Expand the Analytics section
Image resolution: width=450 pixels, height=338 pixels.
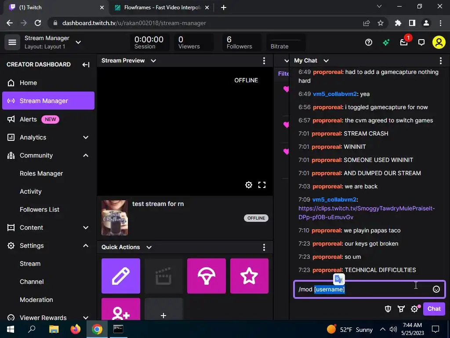pyautogui.click(x=86, y=137)
